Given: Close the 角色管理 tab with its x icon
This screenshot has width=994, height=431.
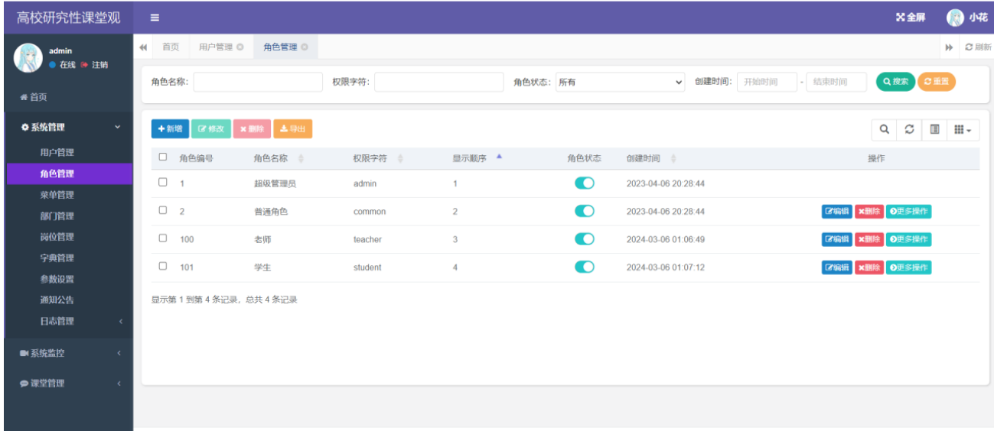Looking at the screenshot, I should click(305, 47).
